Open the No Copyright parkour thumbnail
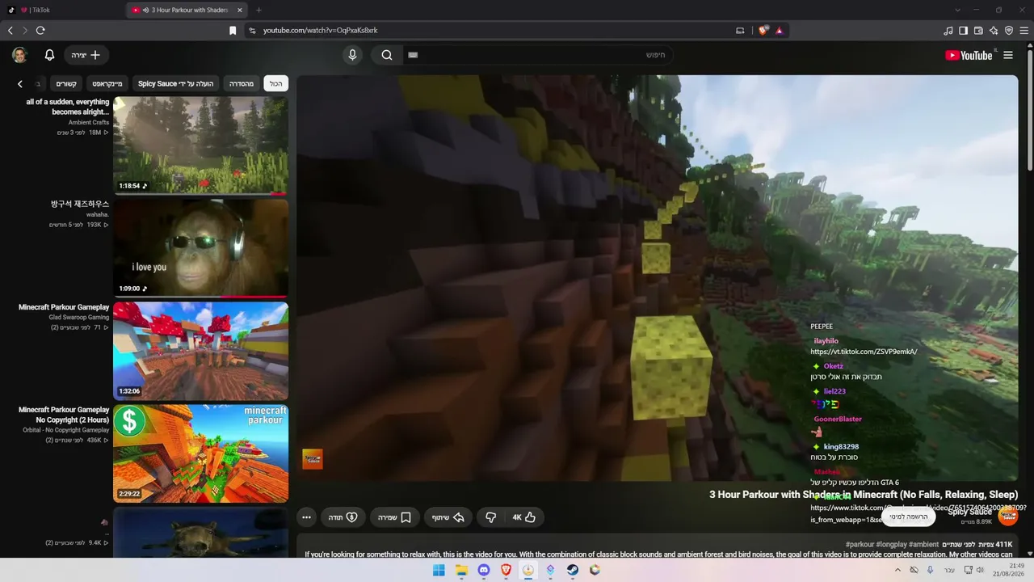Viewport: 1034px width, 582px height. [x=200, y=453]
